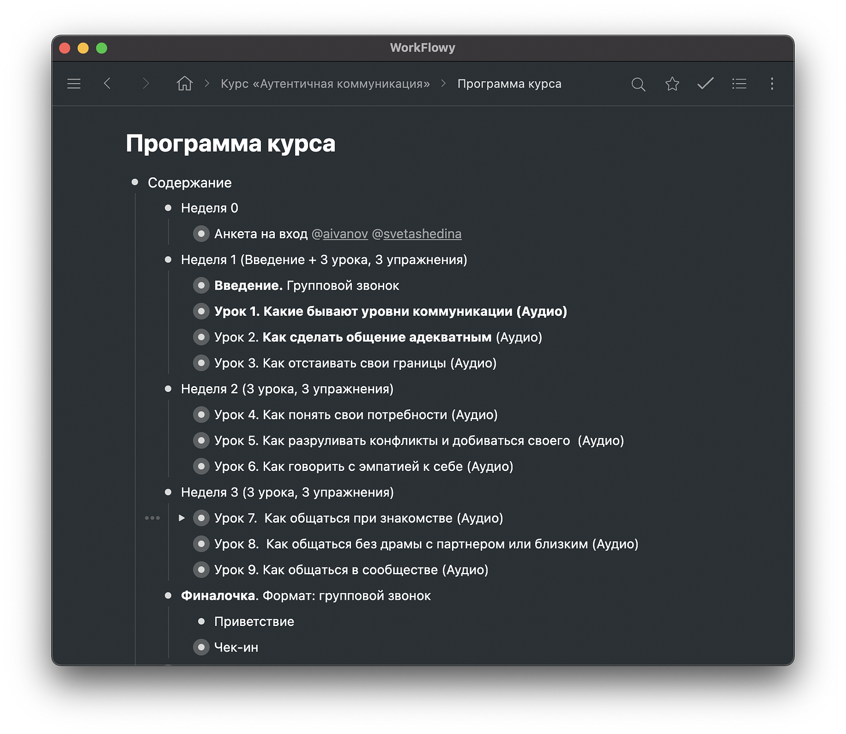Click bullet of Урок 7

(201, 518)
